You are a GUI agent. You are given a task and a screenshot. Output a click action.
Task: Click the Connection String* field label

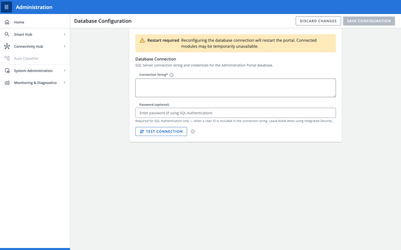154,75
